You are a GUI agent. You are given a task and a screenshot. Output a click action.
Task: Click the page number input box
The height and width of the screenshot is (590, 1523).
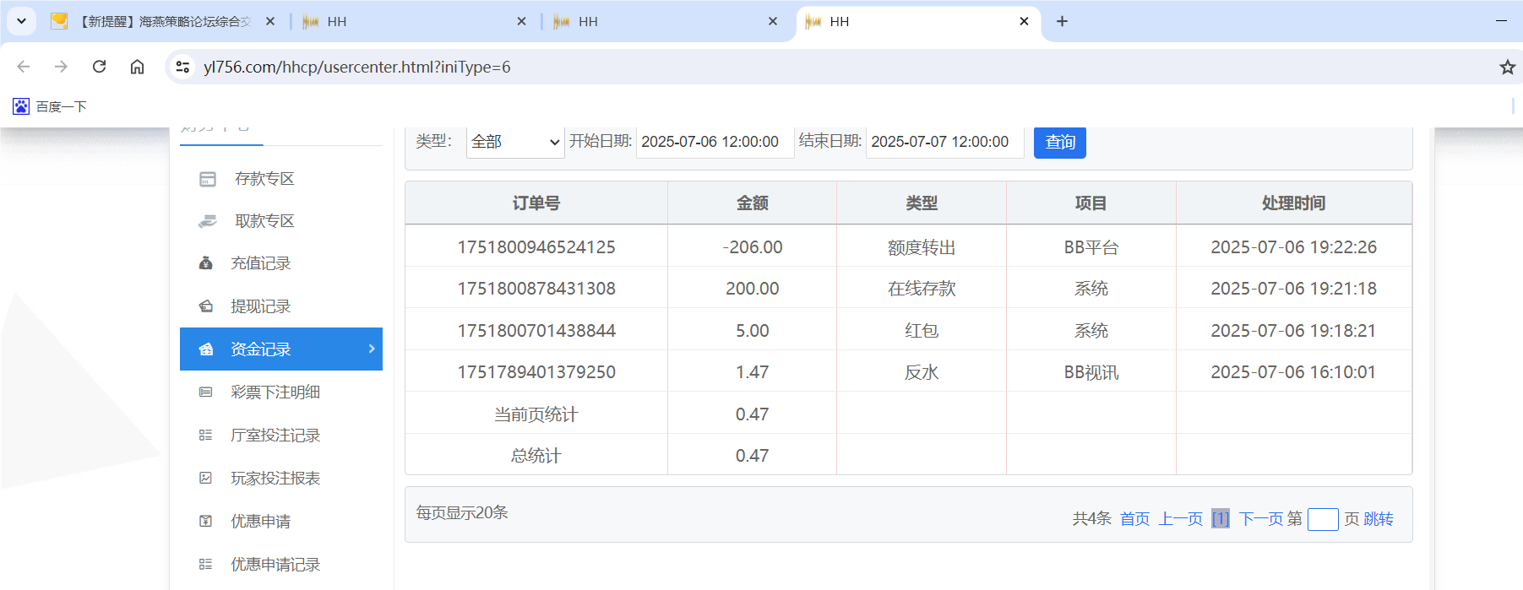(x=1322, y=519)
